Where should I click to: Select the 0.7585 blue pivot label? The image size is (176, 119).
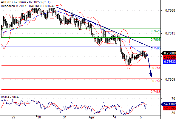click(x=156, y=48)
